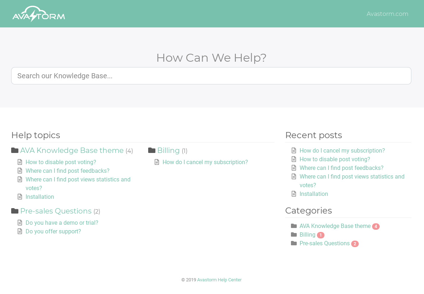This screenshot has height=294, width=424.
Task: Follow the Avastorm Help Center footer link
Action: point(219,280)
